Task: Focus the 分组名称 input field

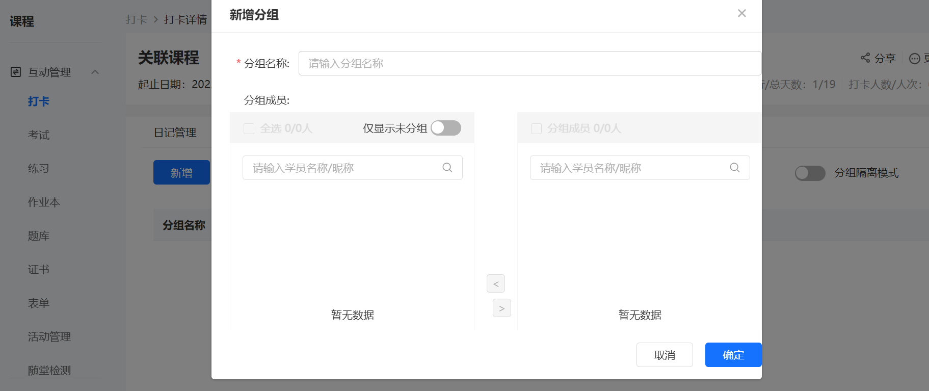Action: point(530,63)
